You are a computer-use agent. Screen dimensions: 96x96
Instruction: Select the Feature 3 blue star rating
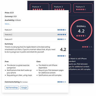62,39
